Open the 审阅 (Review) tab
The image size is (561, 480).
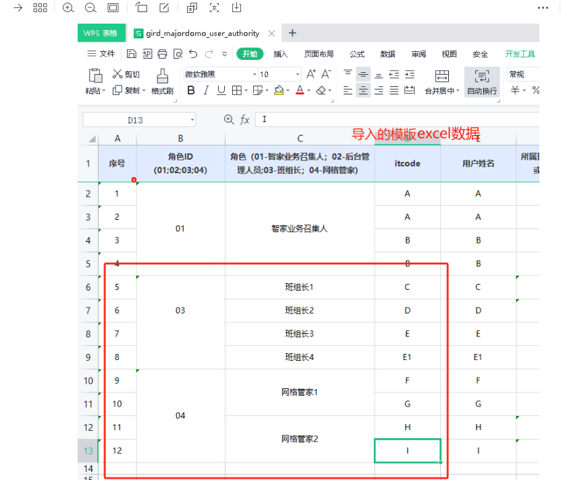pos(419,54)
